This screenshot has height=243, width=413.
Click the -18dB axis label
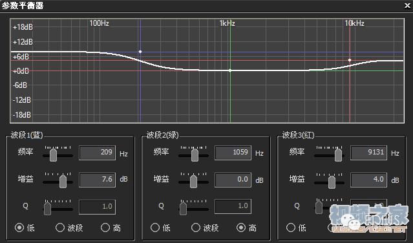[22, 115]
